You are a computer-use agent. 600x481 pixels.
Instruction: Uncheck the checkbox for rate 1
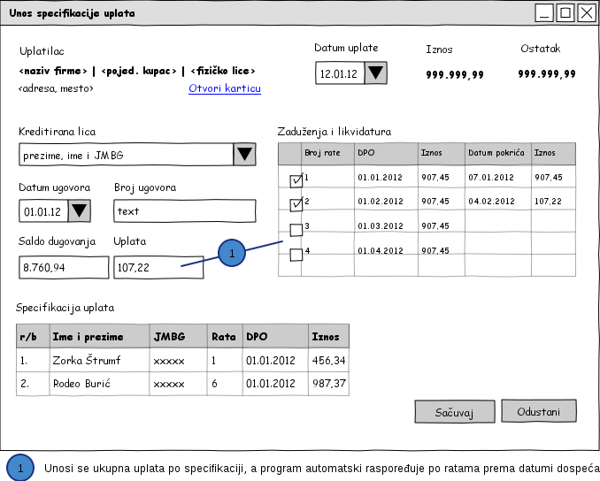(x=296, y=180)
